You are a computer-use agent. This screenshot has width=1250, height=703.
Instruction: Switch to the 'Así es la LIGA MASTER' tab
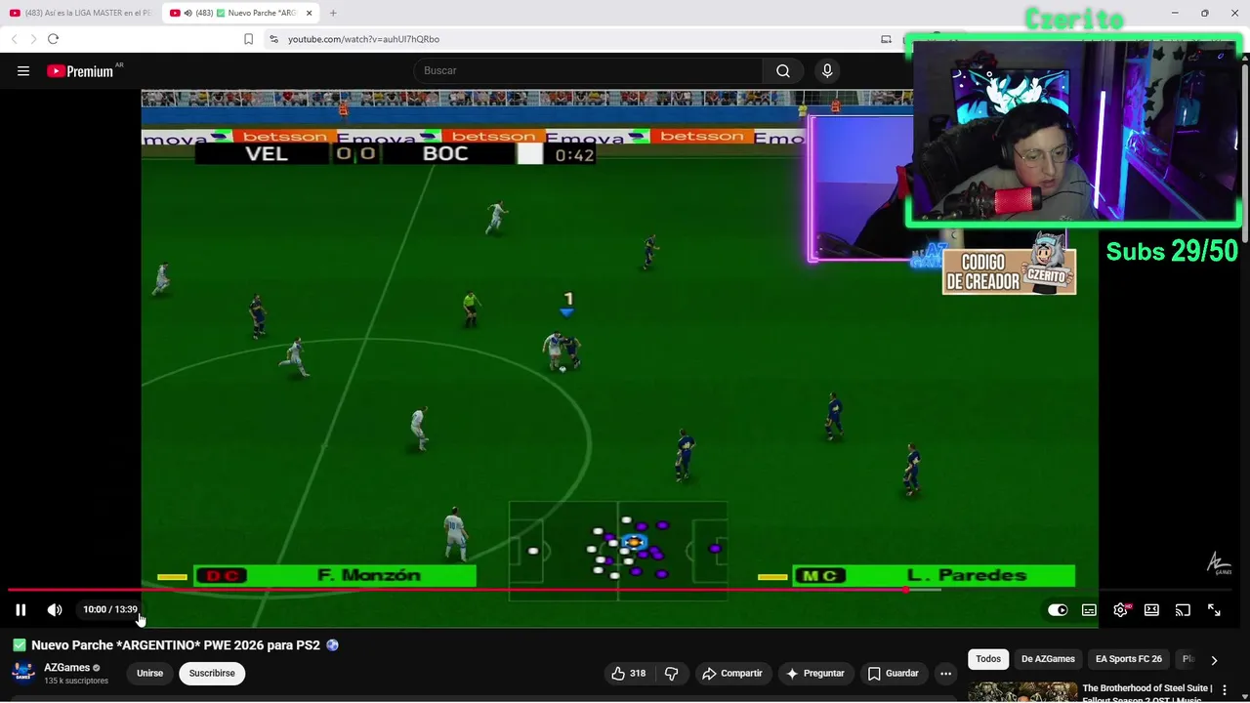(81, 13)
